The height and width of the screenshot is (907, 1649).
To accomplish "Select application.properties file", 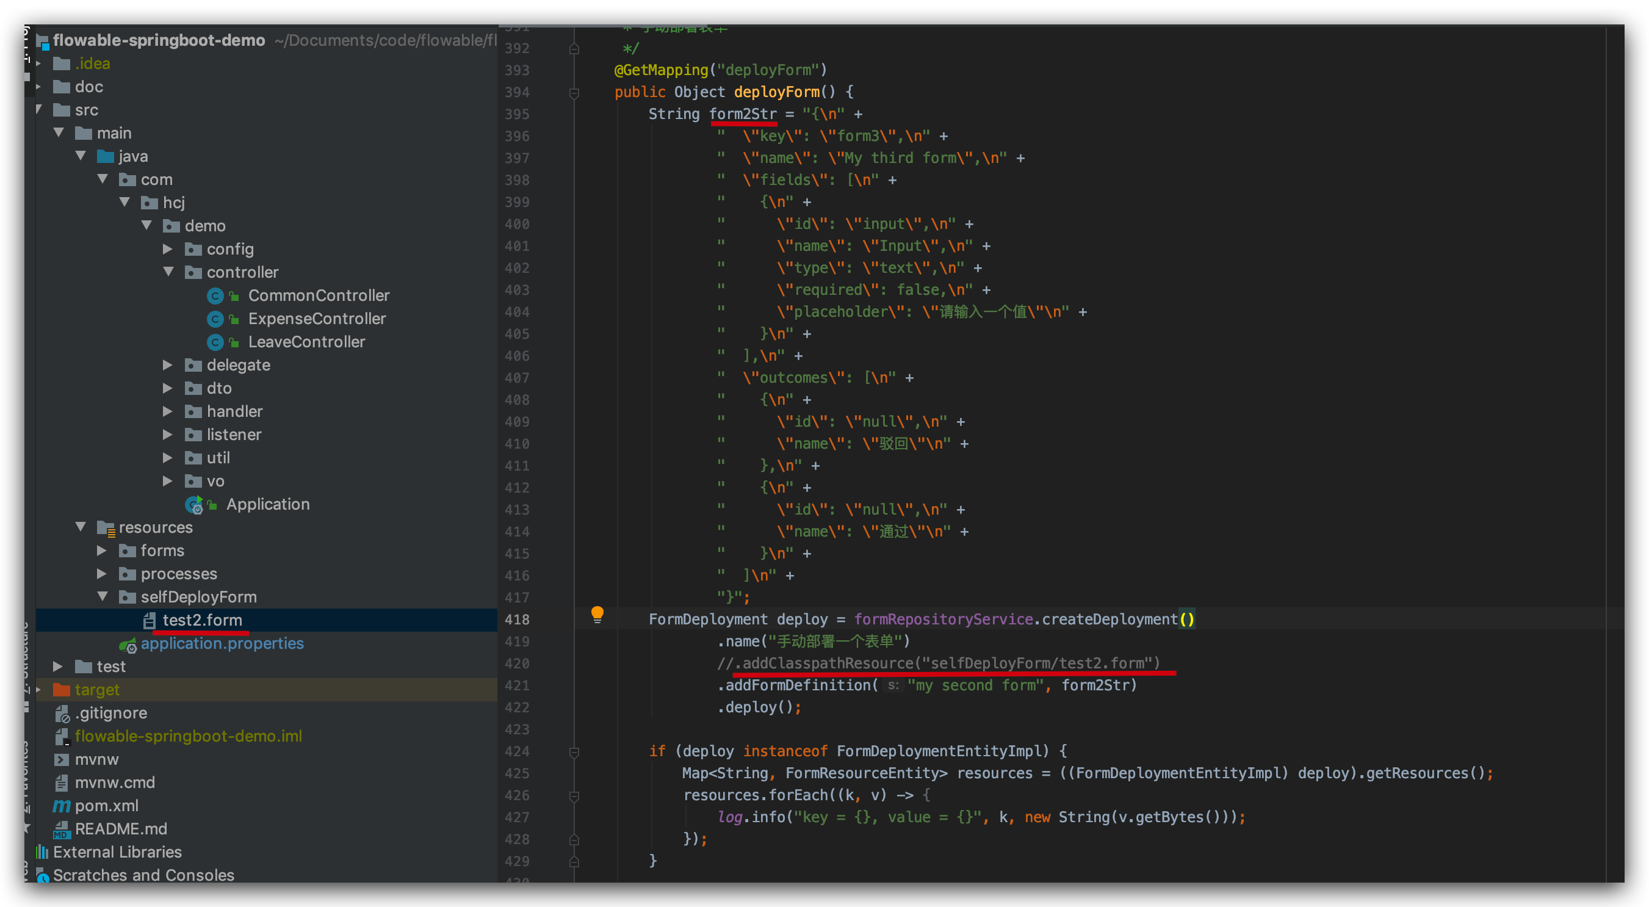I will pos(222,643).
